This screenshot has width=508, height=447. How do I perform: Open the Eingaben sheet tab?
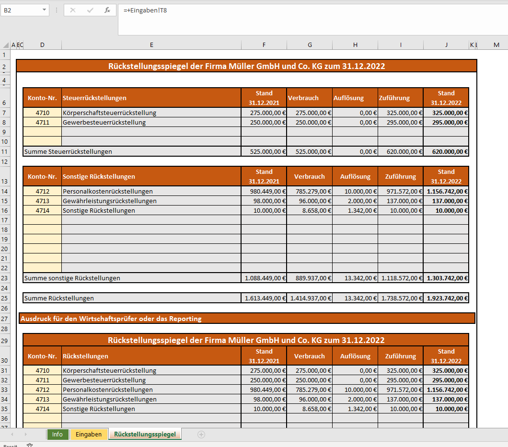(x=89, y=435)
